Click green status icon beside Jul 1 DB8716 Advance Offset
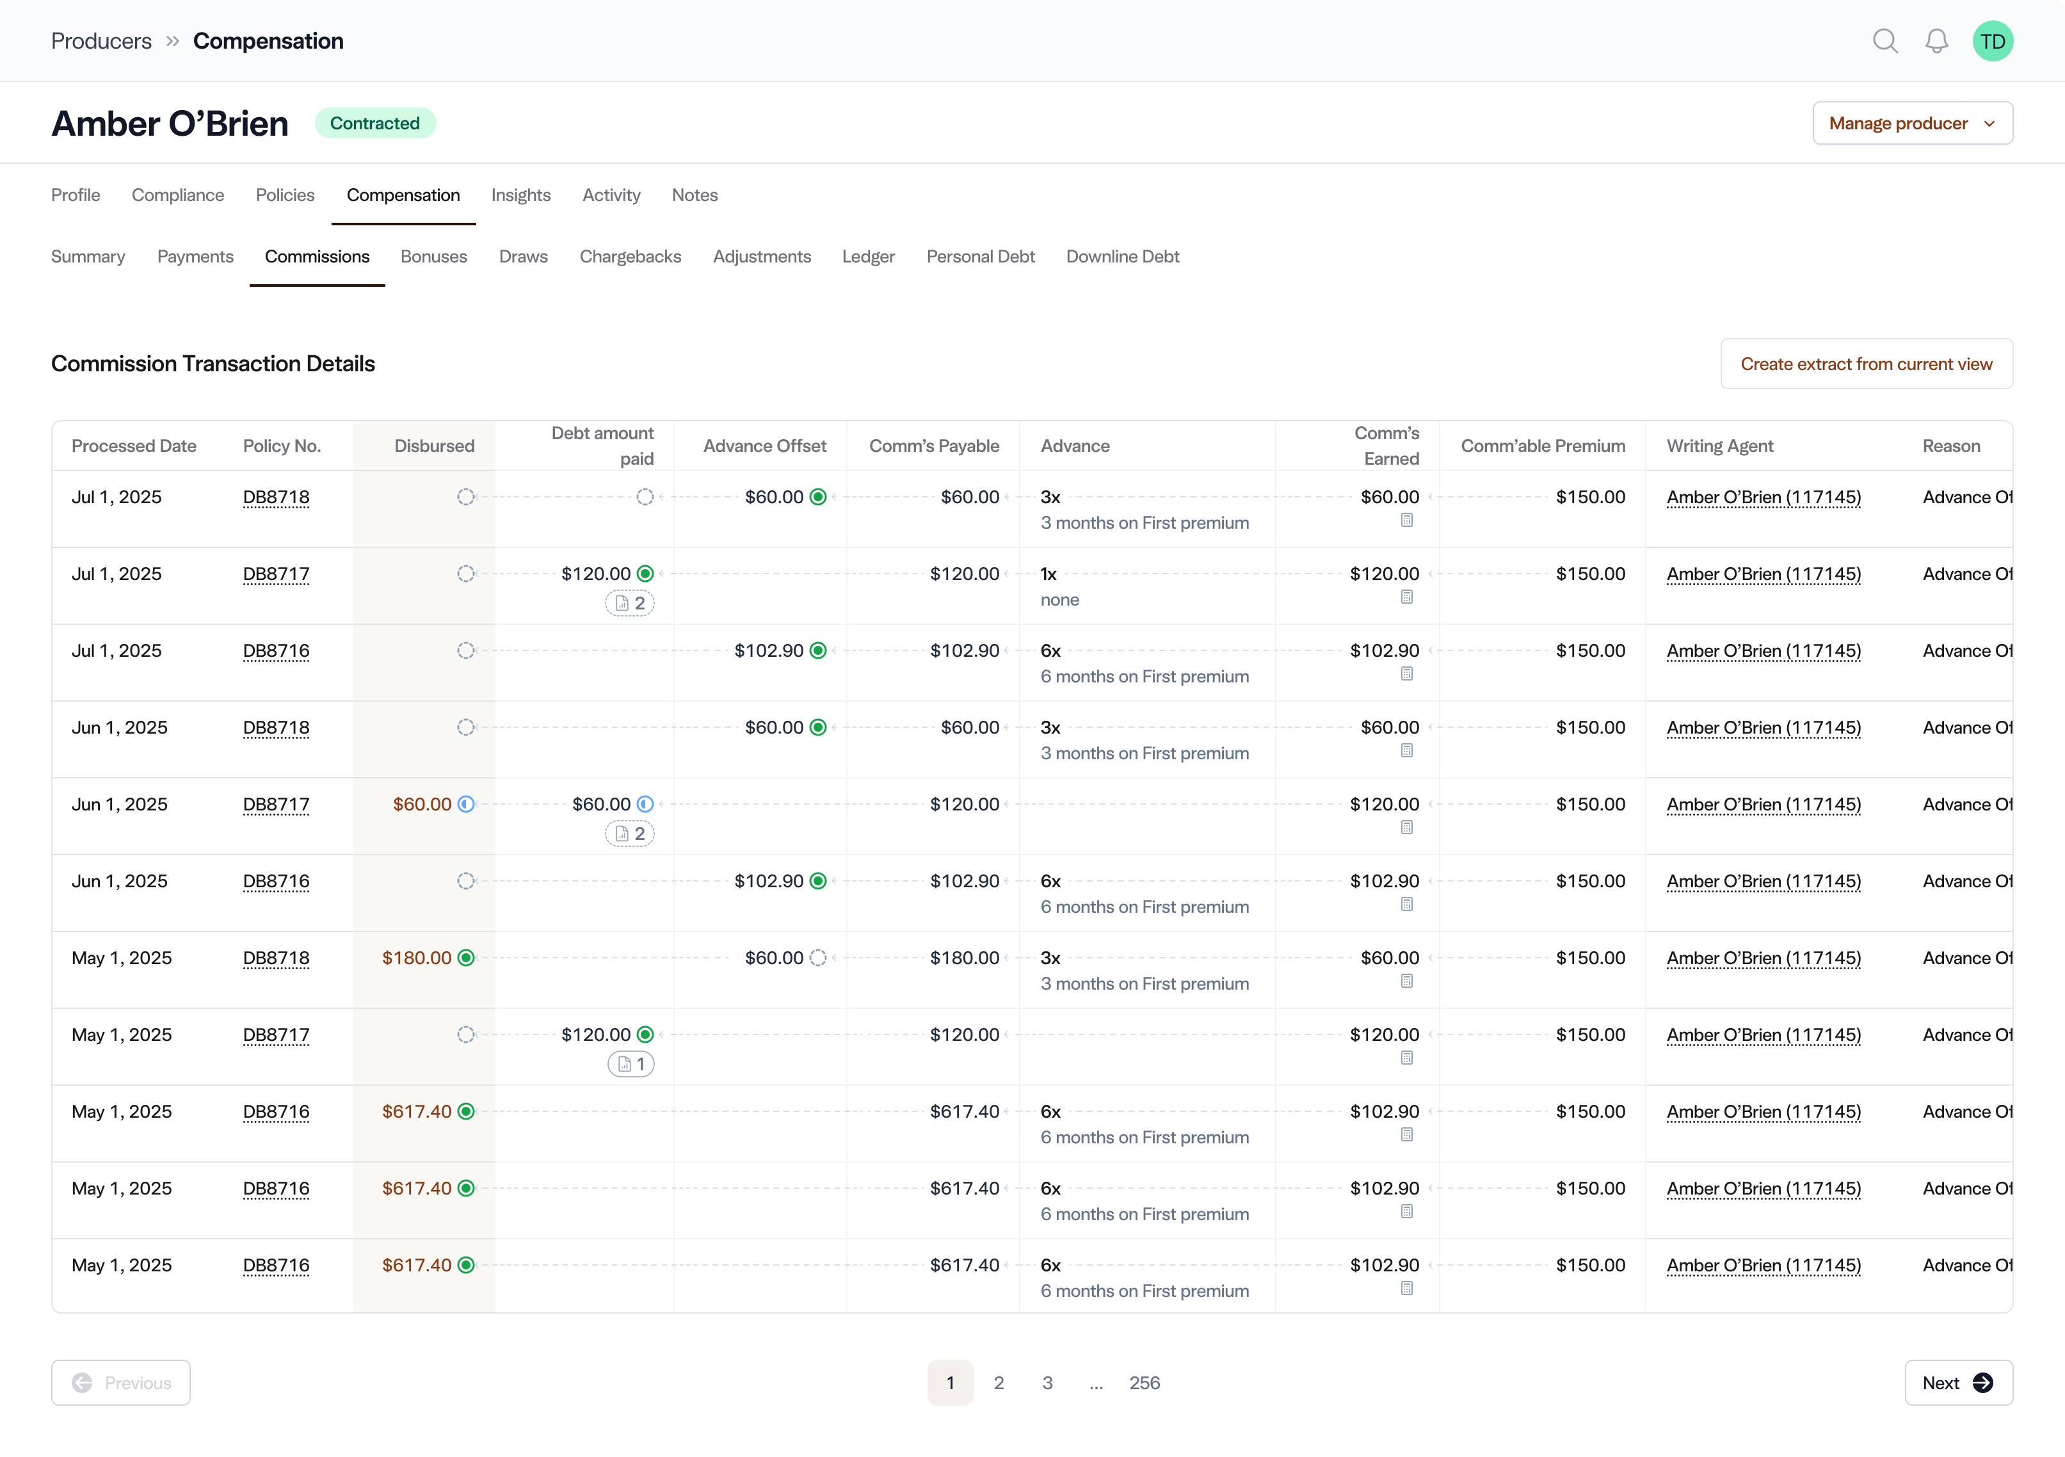Screen dimensions: 2065x1457 (817, 651)
